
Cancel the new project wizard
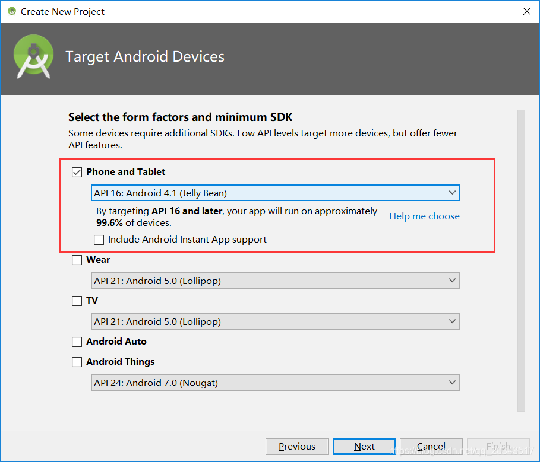coord(431,447)
